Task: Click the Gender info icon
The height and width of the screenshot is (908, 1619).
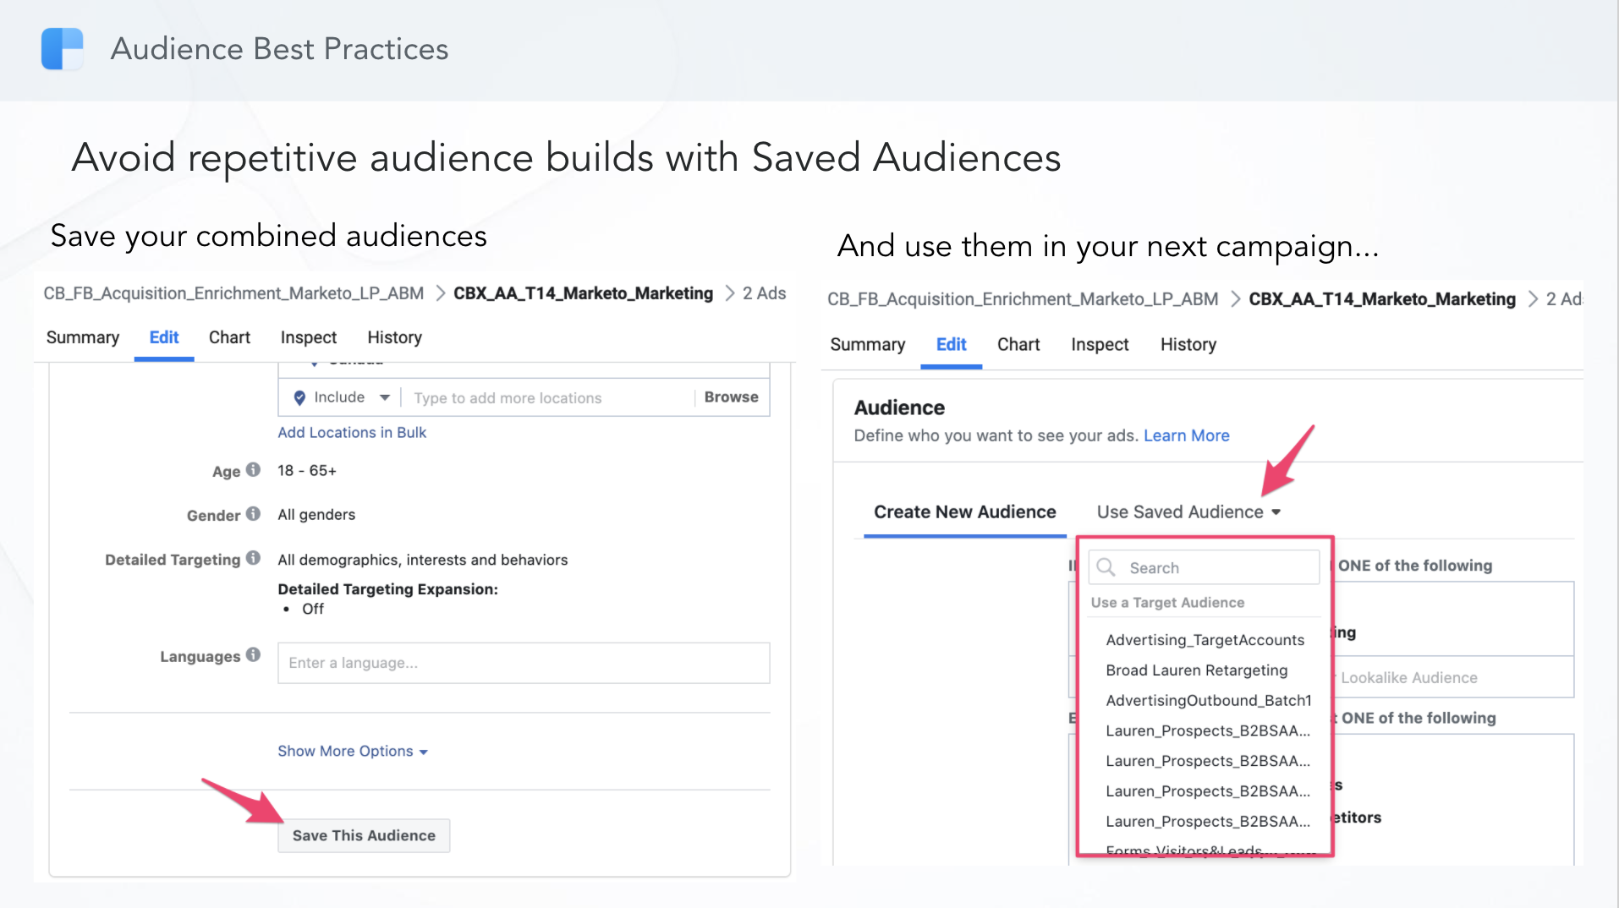Action: pos(253,514)
